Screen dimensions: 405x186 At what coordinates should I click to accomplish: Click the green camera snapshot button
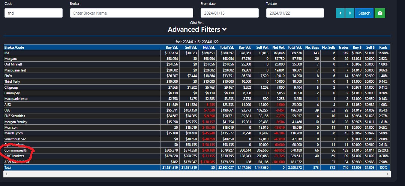(380, 13)
